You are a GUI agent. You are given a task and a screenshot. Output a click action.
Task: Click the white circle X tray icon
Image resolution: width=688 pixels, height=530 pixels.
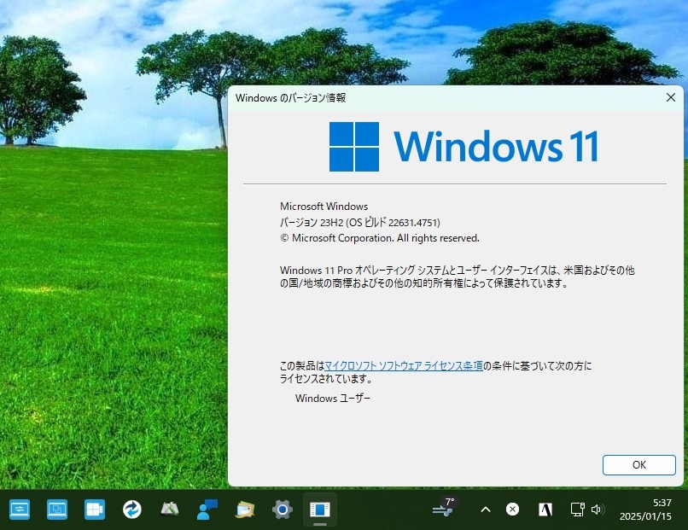click(x=512, y=510)
